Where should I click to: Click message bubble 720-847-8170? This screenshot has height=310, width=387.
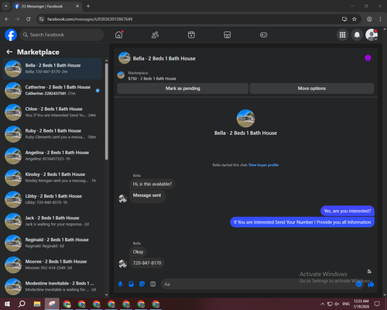pyautogui.click(x=147, y=263)
